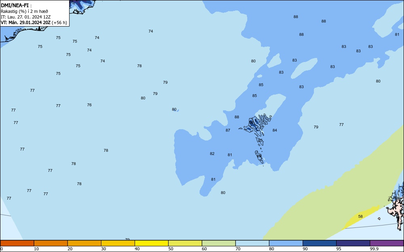Select the 90–95 dark blue legend swatch
404x252 pixels.
click(x=320, y=243)
